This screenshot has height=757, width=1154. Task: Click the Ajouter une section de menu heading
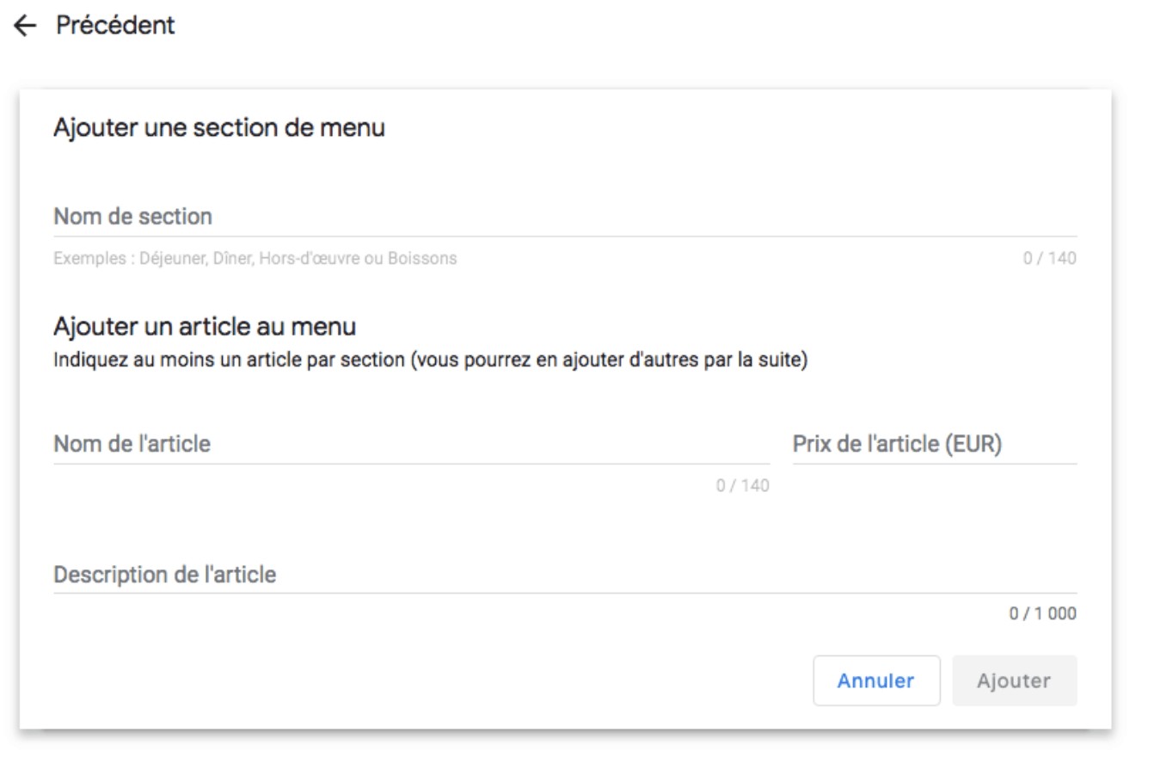(219, 128)
